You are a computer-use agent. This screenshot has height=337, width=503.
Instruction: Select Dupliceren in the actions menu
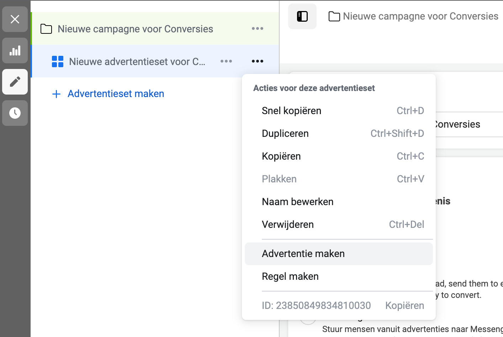pos(285,133)
